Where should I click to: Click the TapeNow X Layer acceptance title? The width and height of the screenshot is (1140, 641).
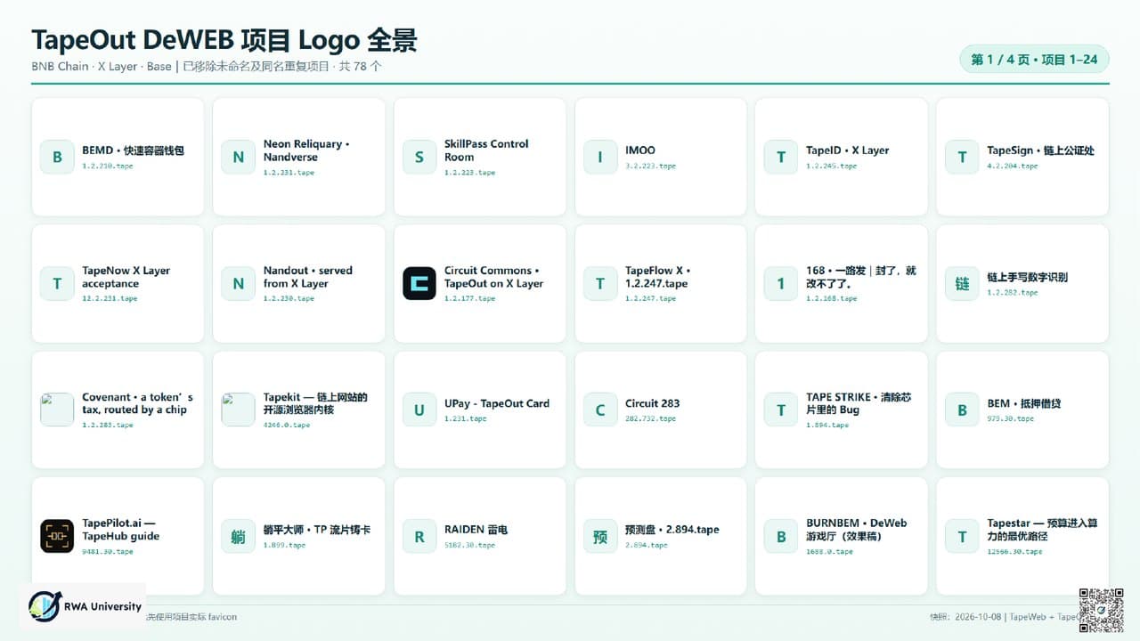[126, 277]
